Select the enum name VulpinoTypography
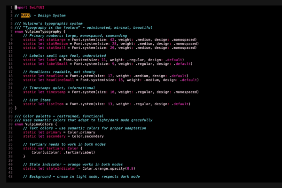 pos(43,31)
